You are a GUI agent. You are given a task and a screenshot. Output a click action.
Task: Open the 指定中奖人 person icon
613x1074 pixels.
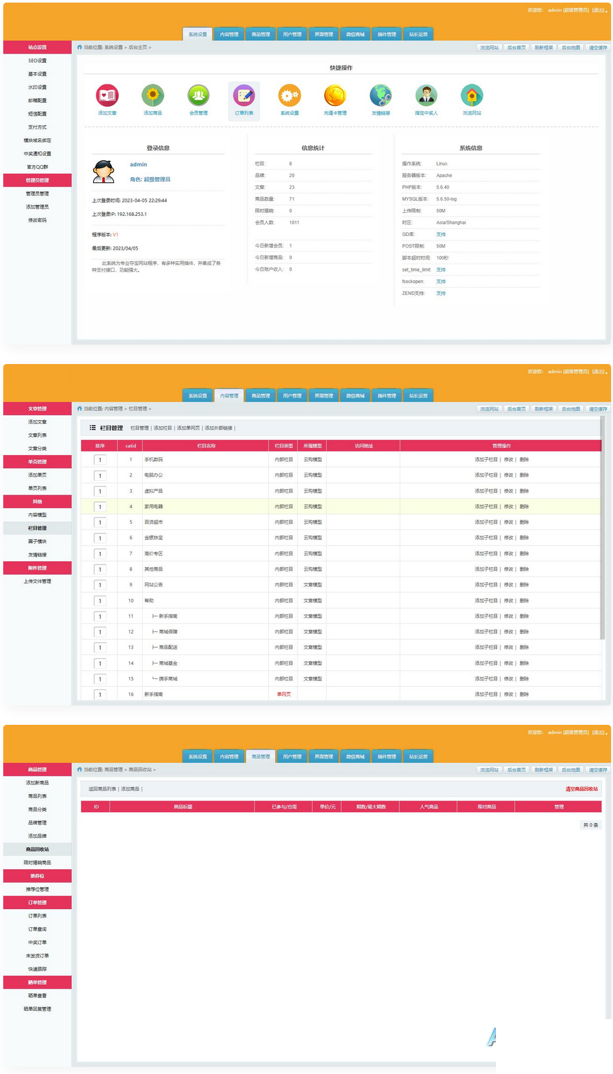click(x=426, y=96)
